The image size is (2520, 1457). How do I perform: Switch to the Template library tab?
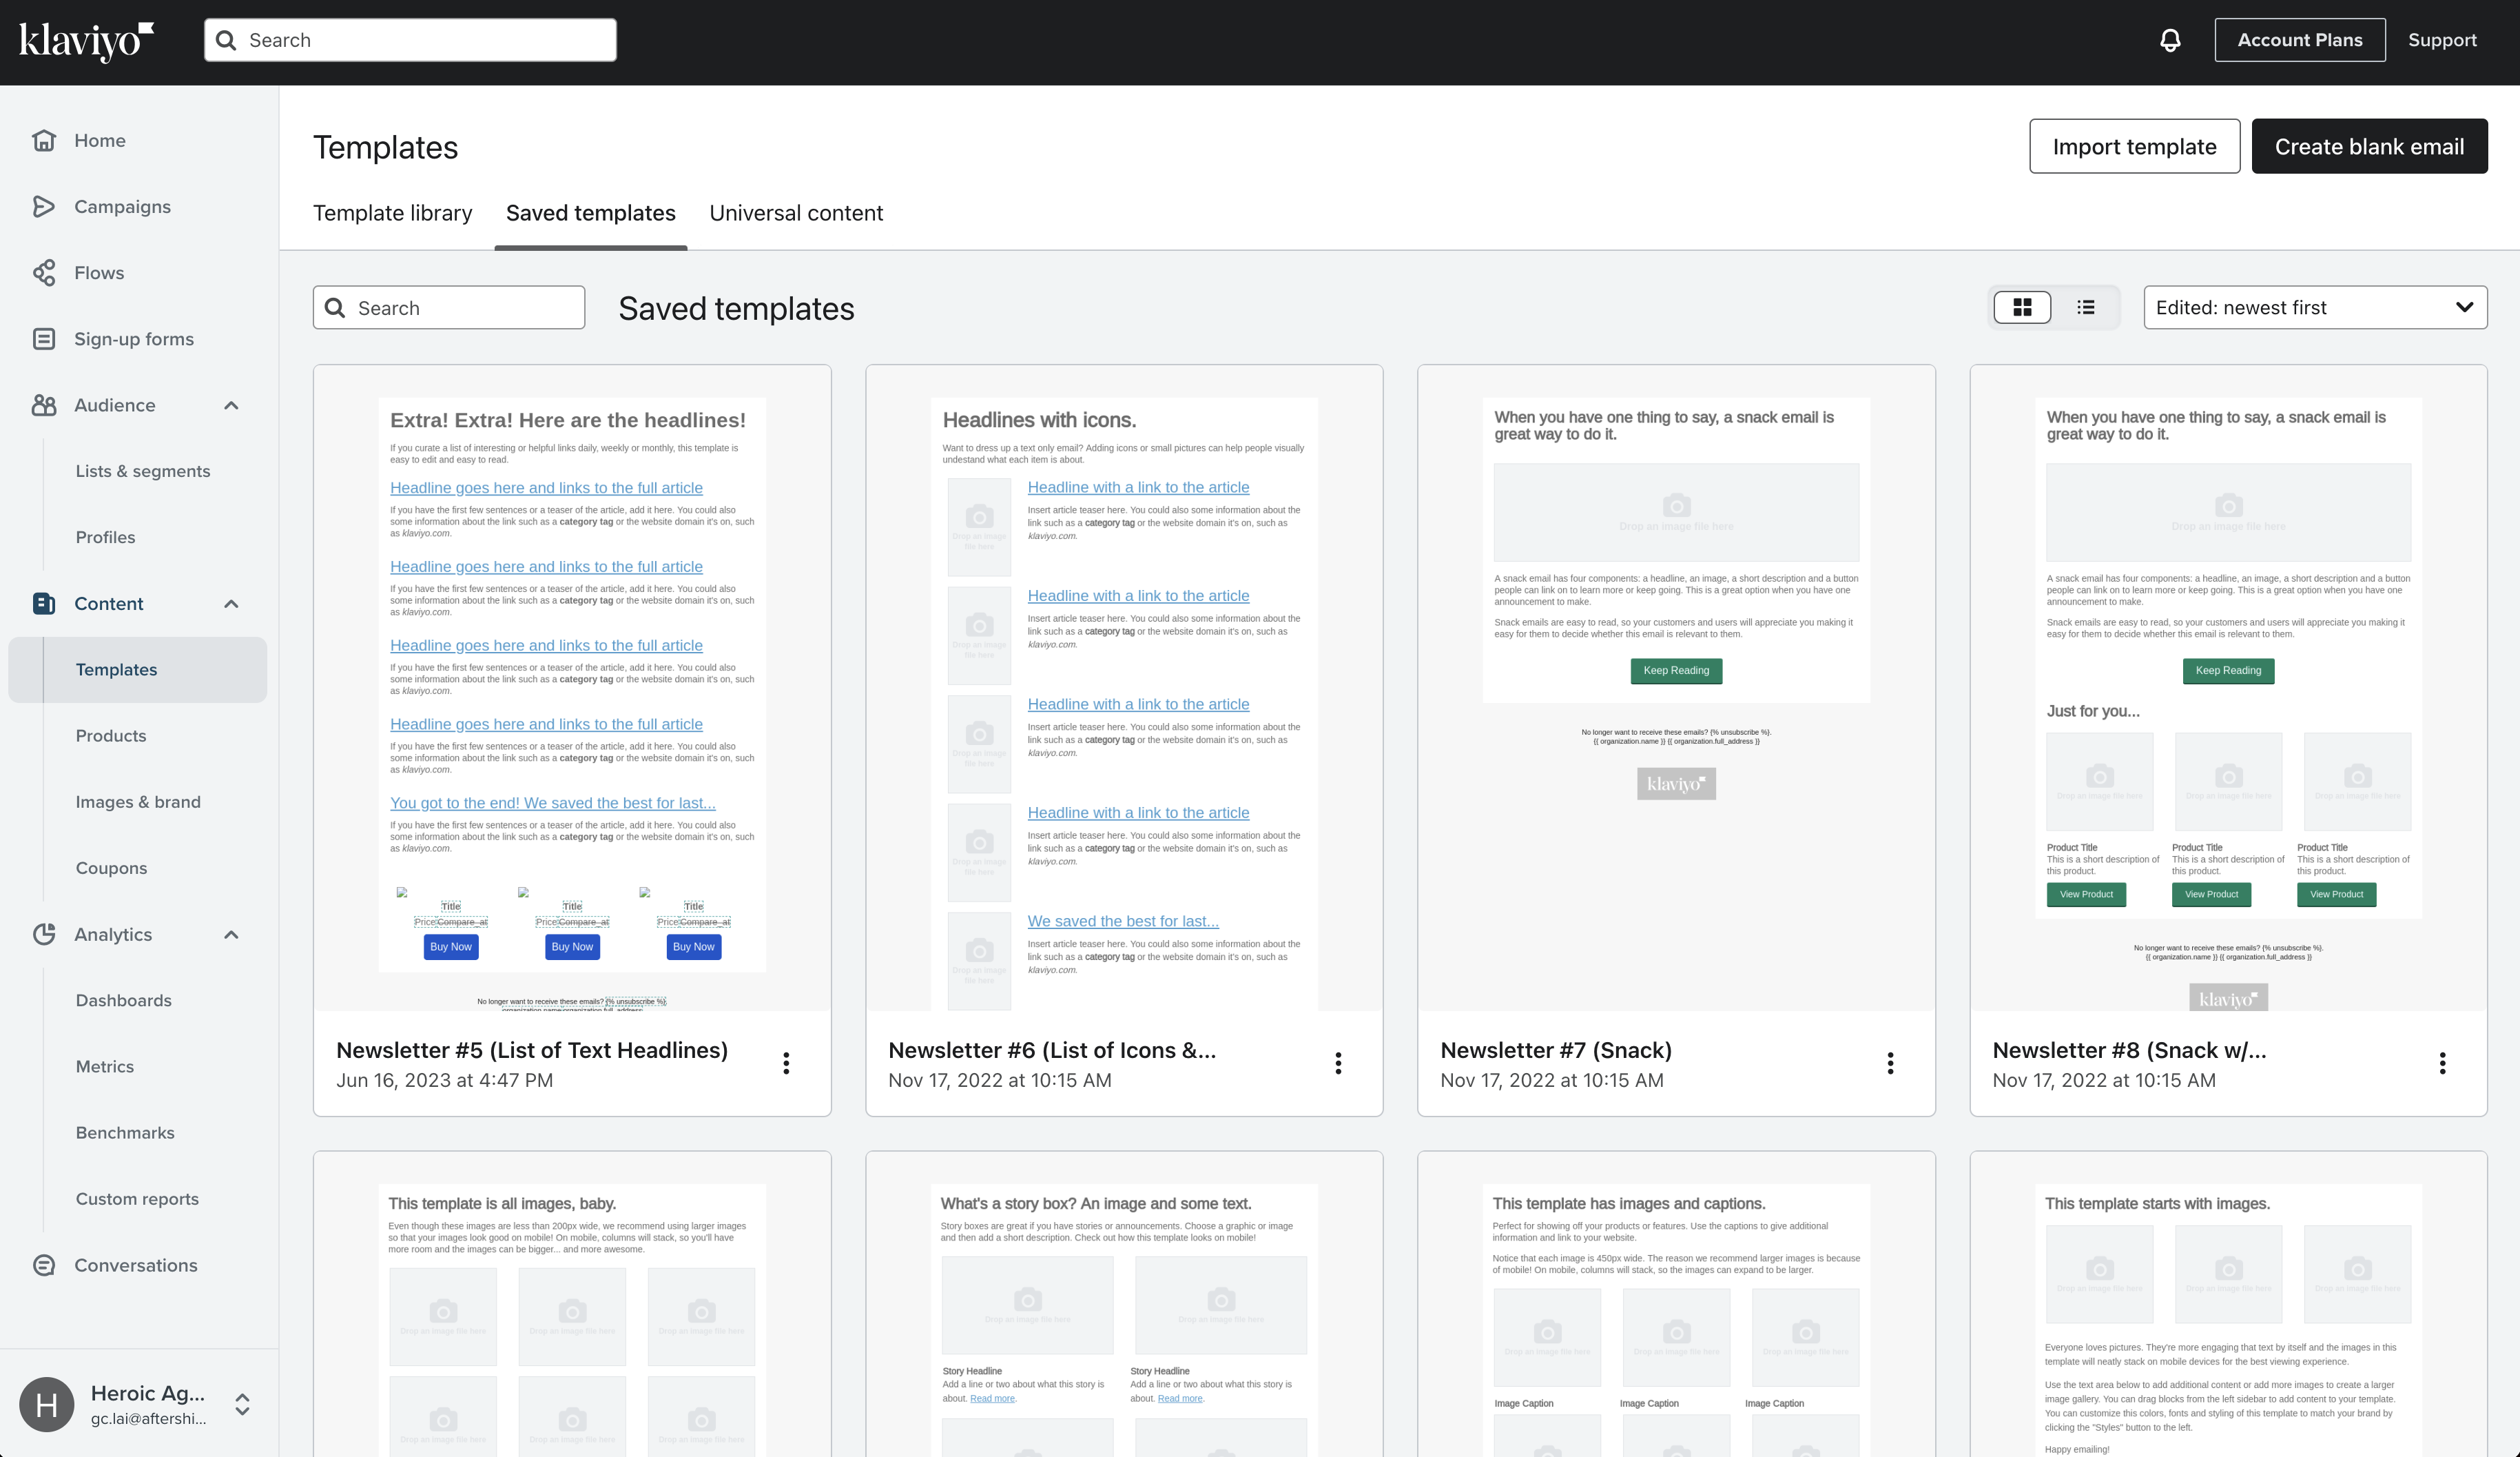[392, 212]
